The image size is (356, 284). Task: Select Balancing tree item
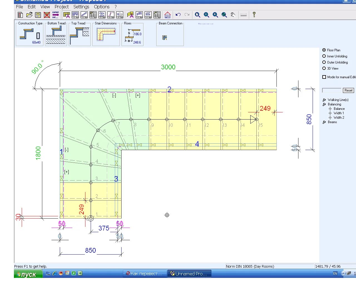[x=334, y=104]
